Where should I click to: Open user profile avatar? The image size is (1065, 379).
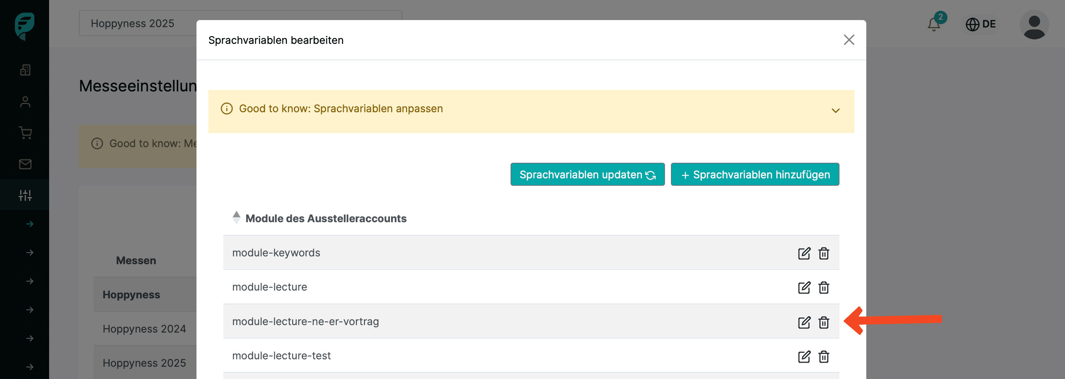[1034, 25]
